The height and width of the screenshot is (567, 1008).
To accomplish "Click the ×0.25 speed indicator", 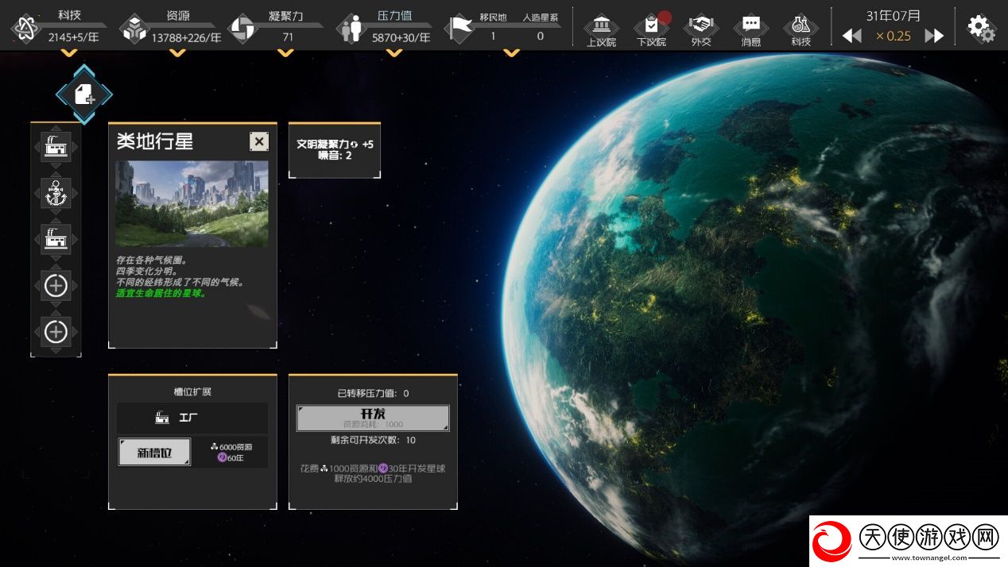I will pos(894,36).
